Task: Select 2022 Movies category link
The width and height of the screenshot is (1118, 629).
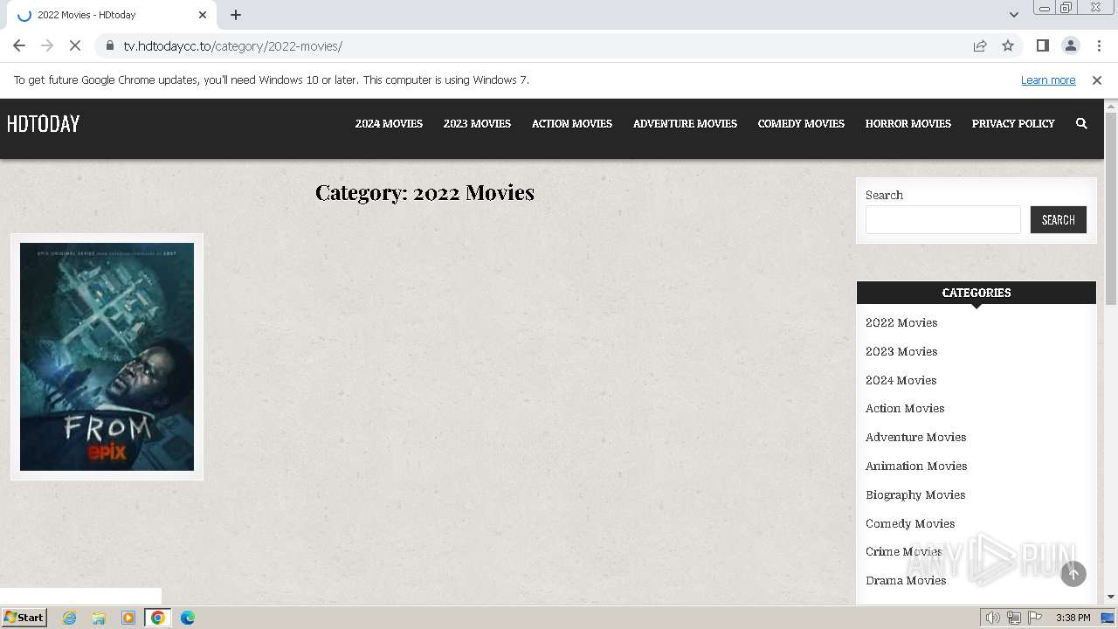Action: 901,322
